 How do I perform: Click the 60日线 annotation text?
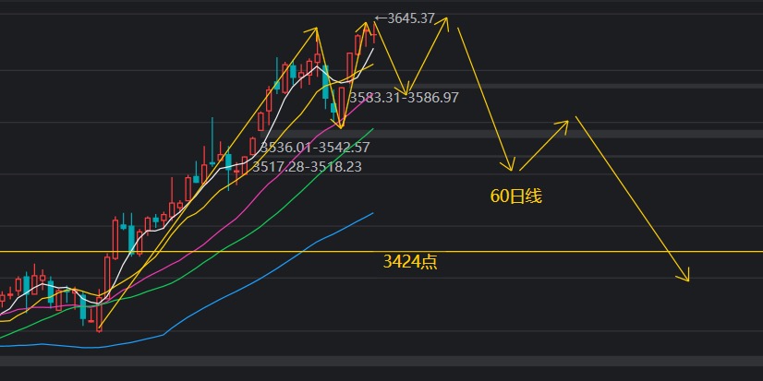515,196
